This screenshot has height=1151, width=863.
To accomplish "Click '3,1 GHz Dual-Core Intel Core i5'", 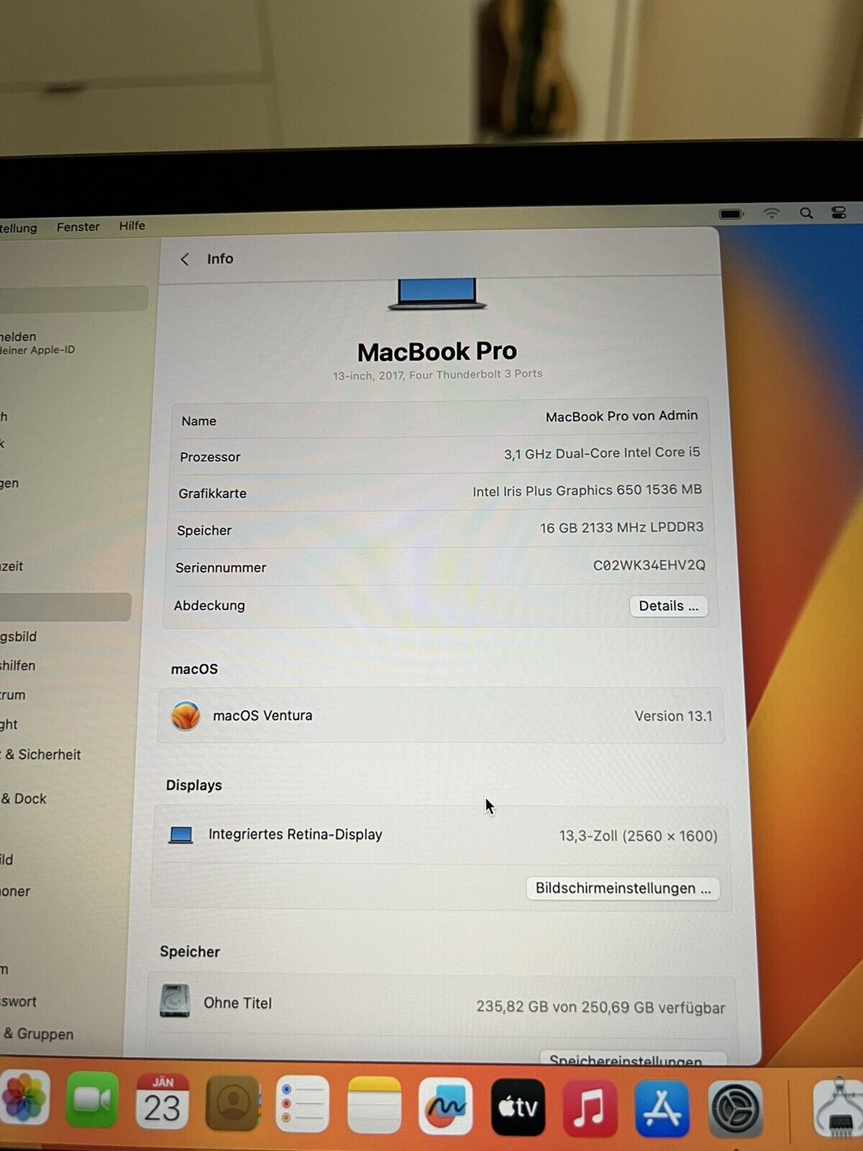I will (x=602, y=453).
